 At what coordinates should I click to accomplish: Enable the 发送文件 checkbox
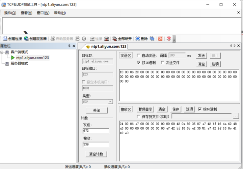coord(163,63)
